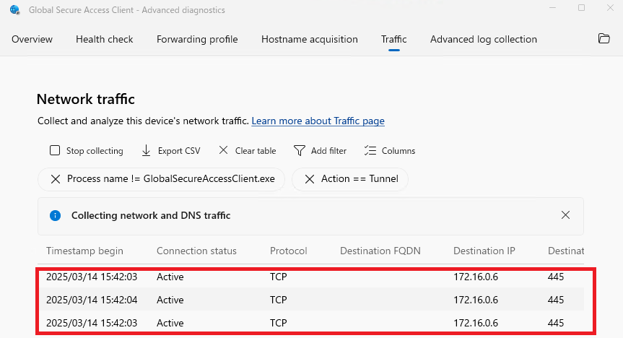This screenshot has height=338, width=623.
Task: Remove the Action == Tunnel filter
Action: (x=310, y=179)
